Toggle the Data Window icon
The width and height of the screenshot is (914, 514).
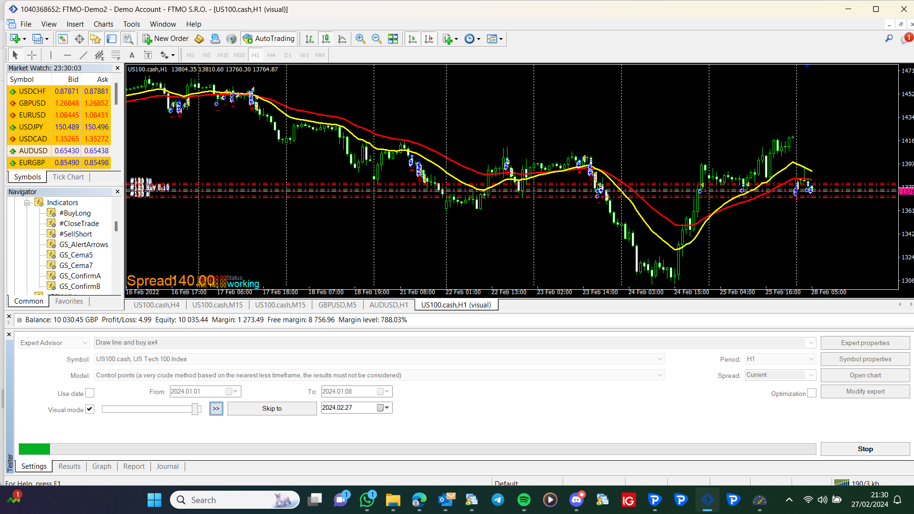79,39
